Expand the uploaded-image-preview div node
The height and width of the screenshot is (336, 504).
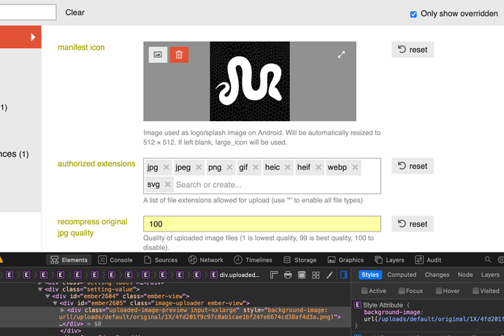62,310
